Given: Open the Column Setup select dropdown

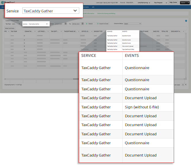Looking at the screenshot, I should (132, 24).
